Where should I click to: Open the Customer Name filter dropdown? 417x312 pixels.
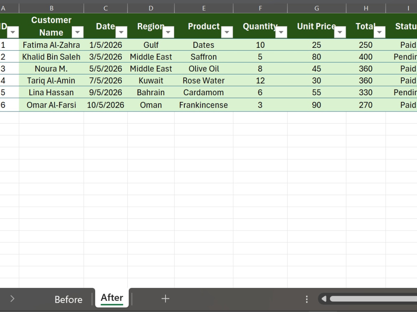[x=78, y=32]
